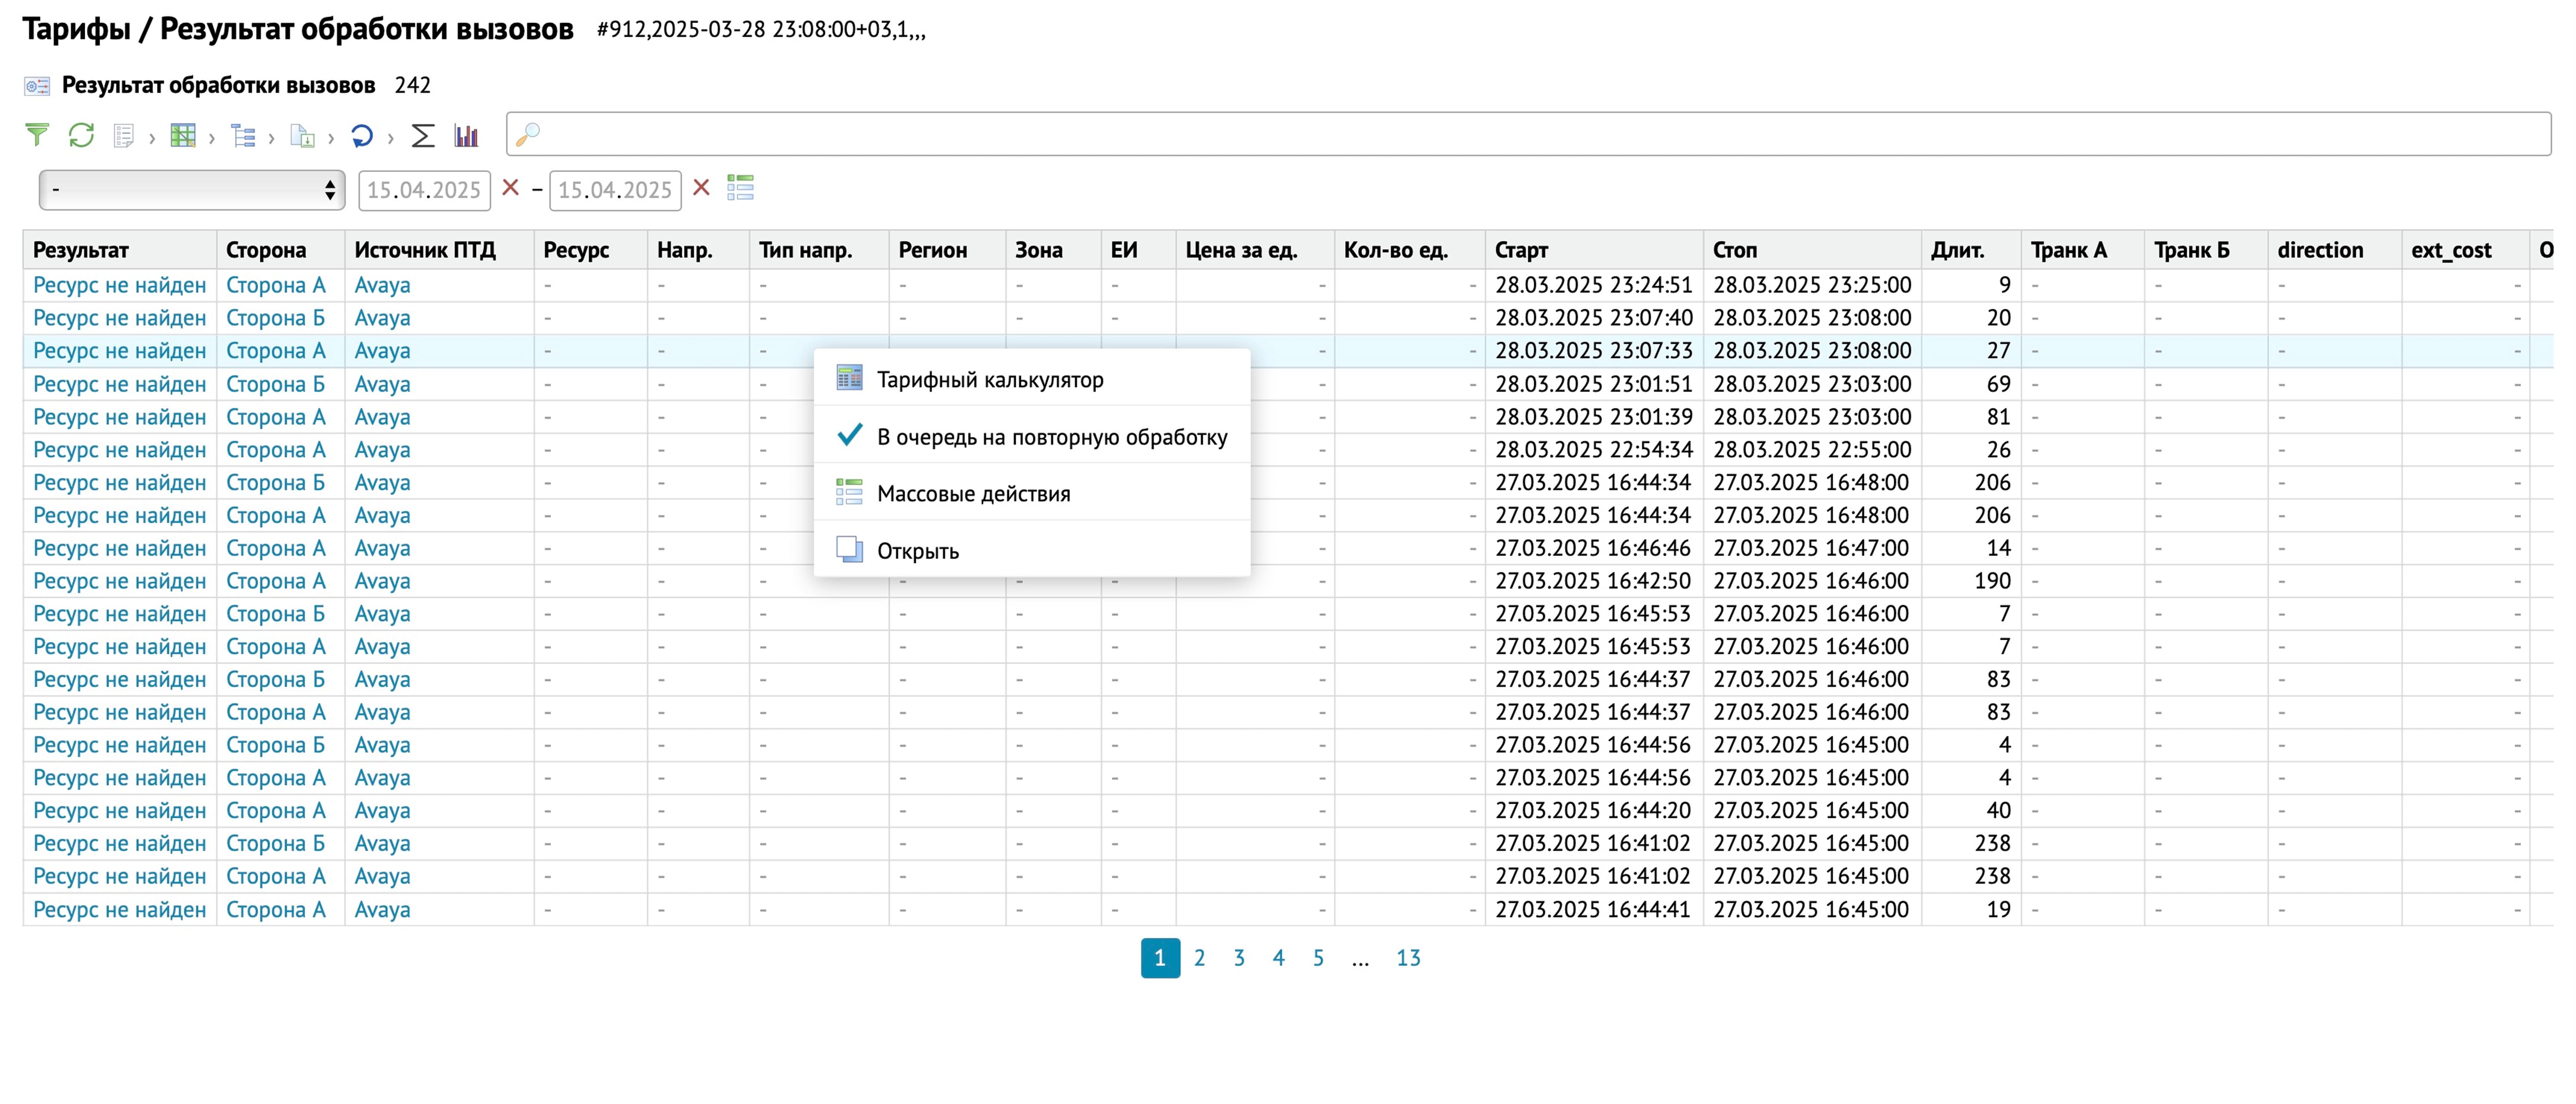Open the bar chart icon
This screenshot has width=2576, height=1104.
pos(466,135)
